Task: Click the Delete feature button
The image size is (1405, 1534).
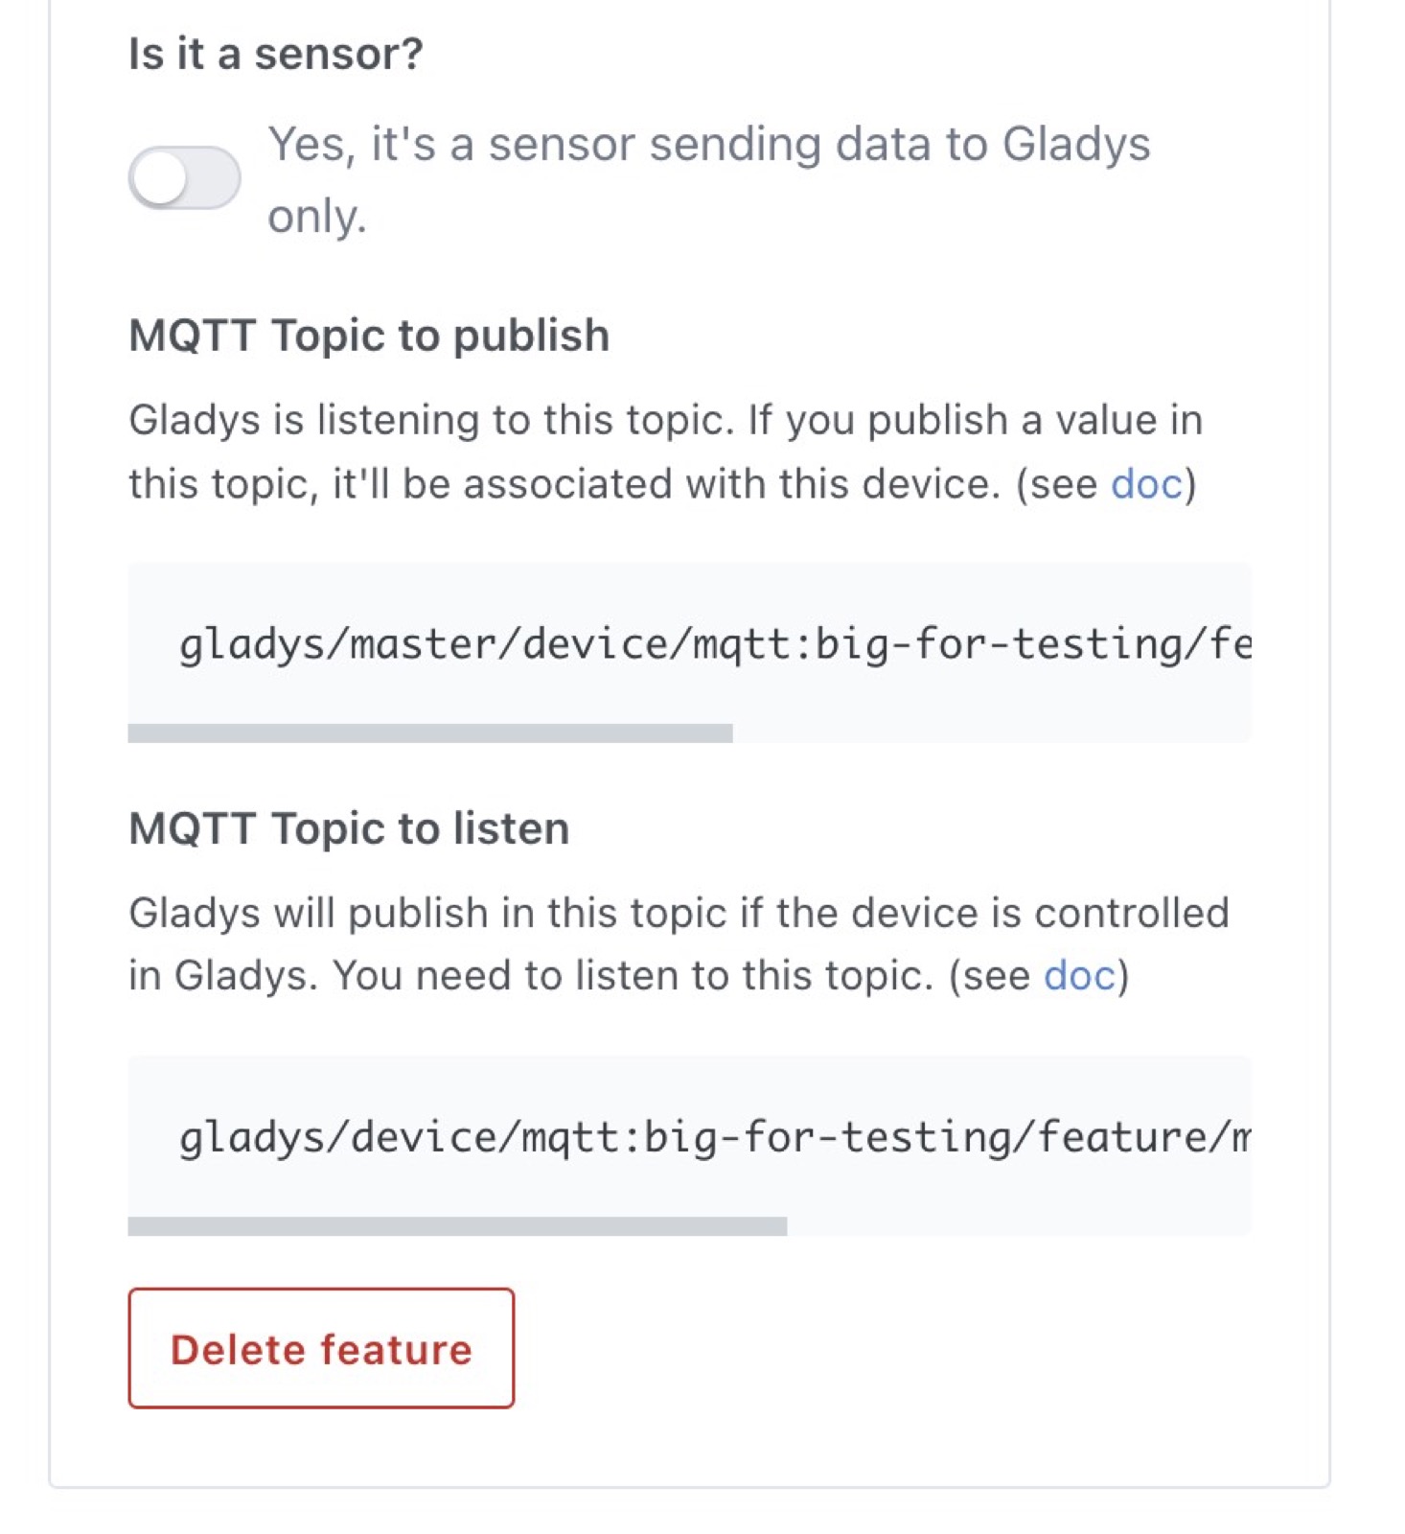Action: coord(320,1348)
